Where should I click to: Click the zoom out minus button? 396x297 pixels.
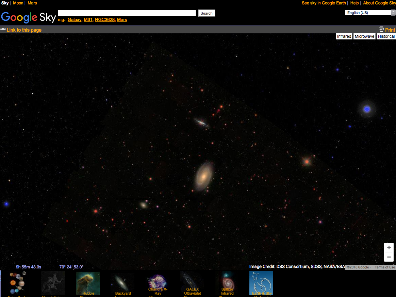click(389, 257)
